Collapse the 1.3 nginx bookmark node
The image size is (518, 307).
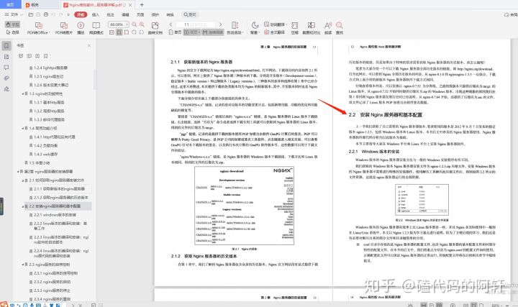[22, 93]
